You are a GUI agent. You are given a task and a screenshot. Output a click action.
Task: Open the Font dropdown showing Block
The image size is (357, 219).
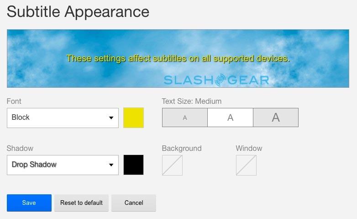tap(63, 118)
